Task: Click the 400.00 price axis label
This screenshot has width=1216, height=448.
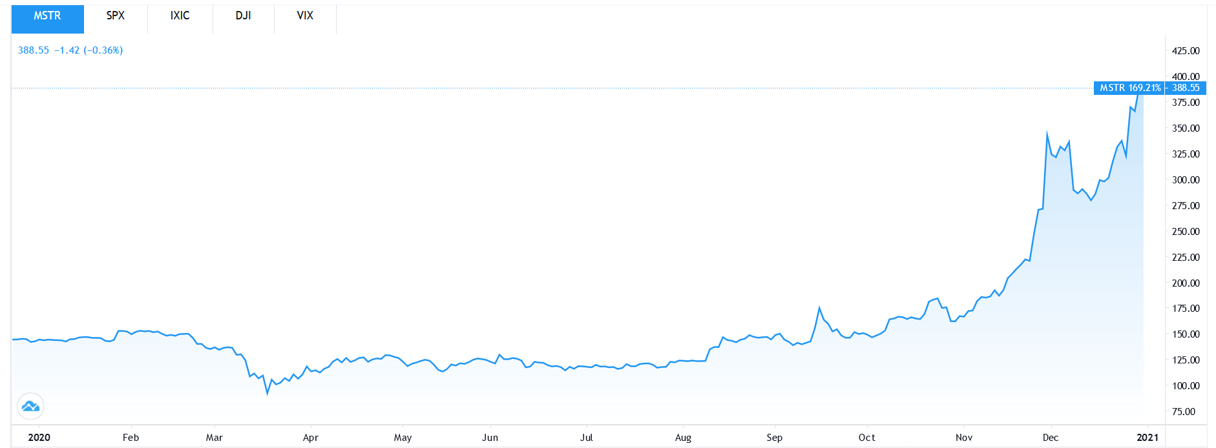Action: click(1186, 77)
